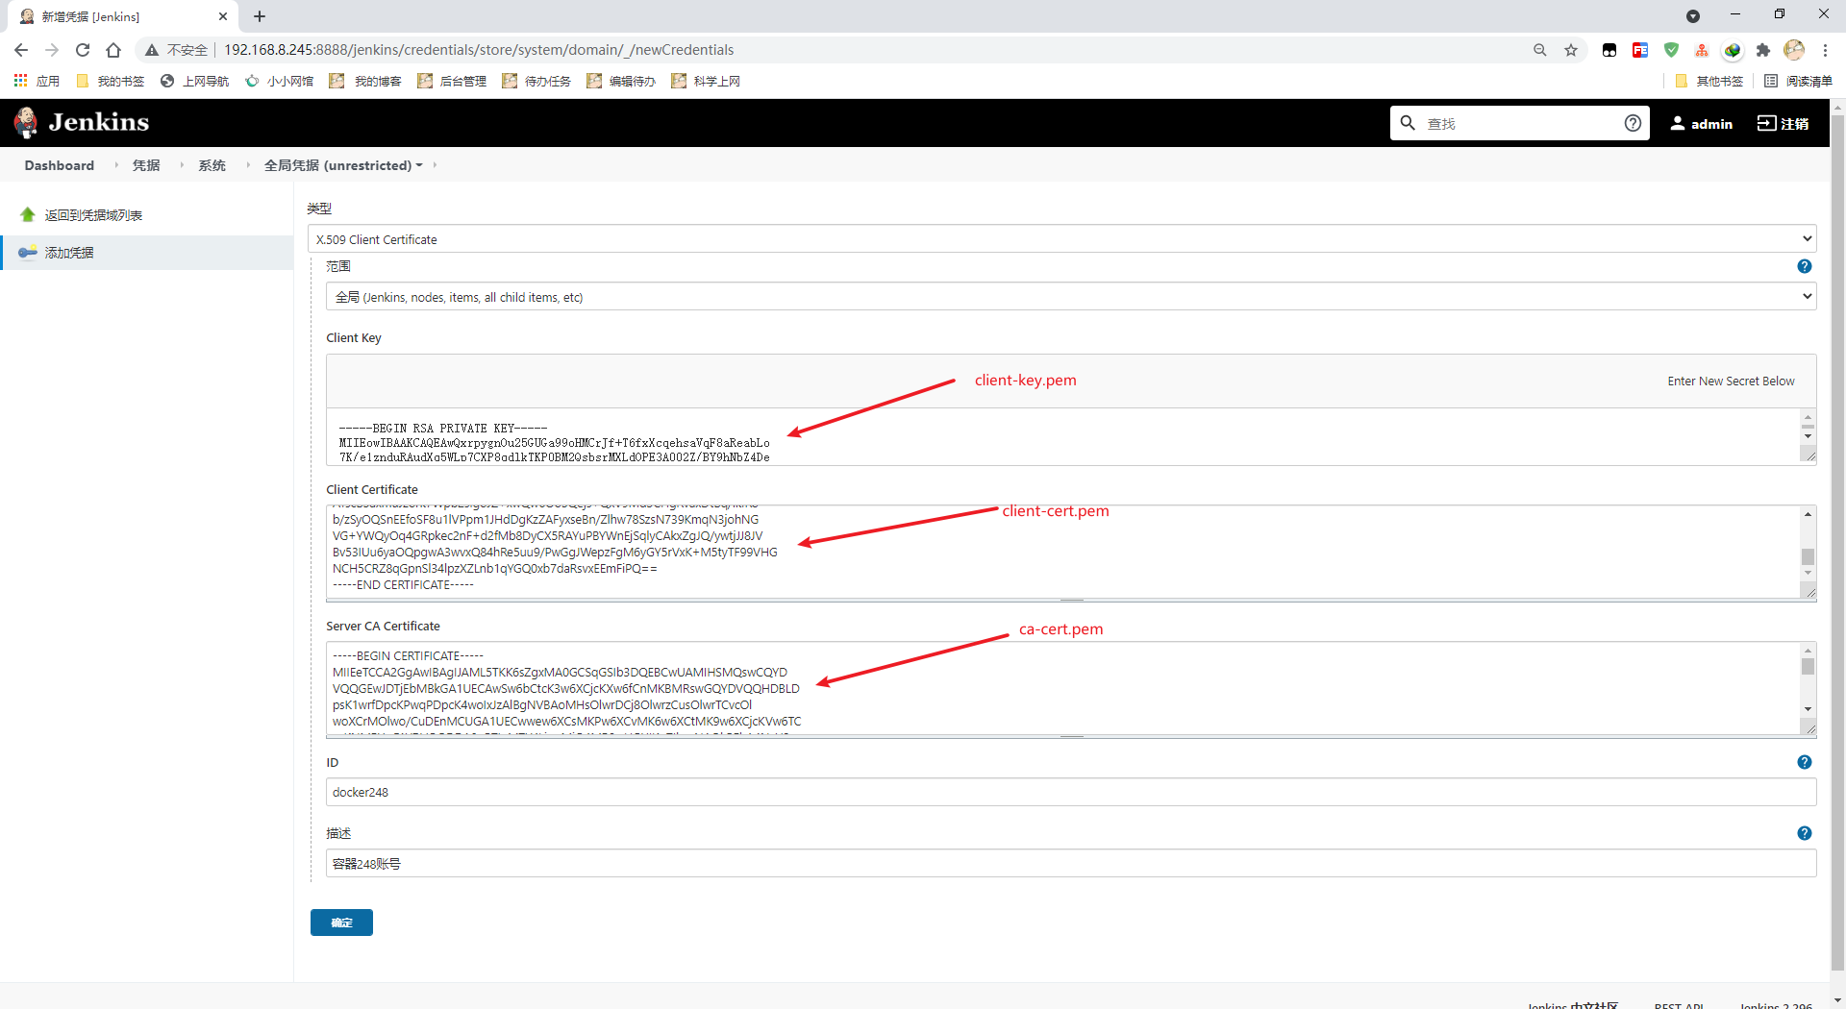The height and width of the screenshot is (1009, 1846).
Task: Click the 确定 submit button
Action: (341, 923)
